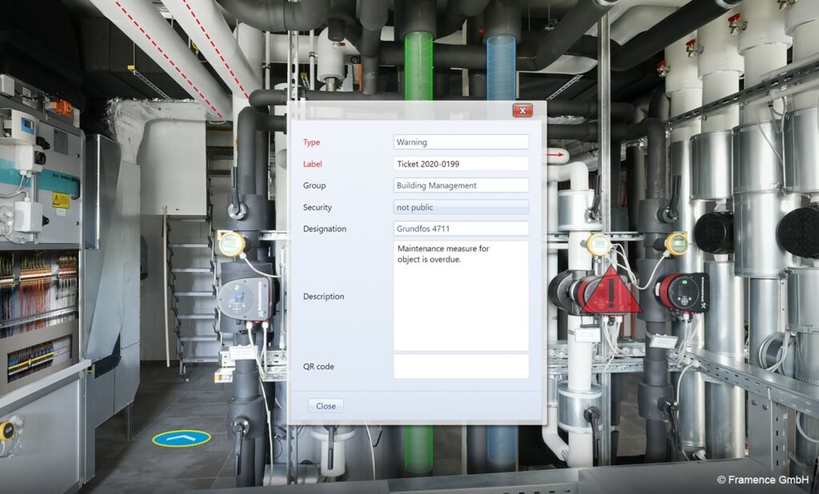The image size is (819, 494).
Task: Select the blue highlighted pipe overlay
Action: [x=501, y=67]
